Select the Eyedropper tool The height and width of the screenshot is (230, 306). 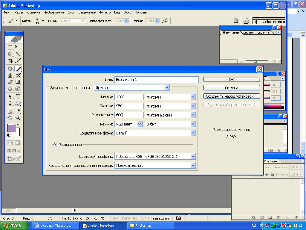pos(18,111)
